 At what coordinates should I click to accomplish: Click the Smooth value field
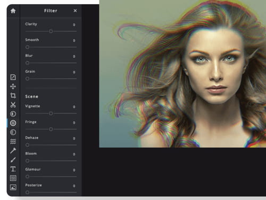click(74, 41)
